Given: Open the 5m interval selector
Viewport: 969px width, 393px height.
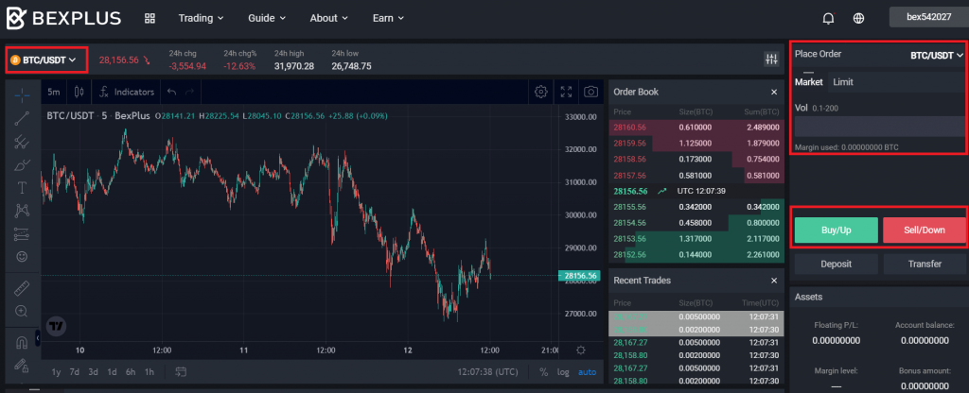Looking at the screenshot, I should (x=54, y=92).
